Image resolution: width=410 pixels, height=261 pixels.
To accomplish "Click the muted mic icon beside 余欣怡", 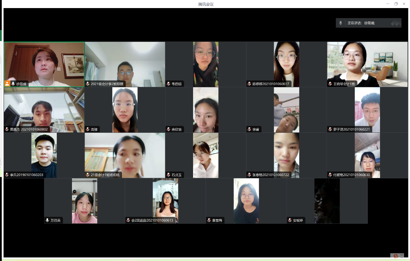I will coord(169,130).
